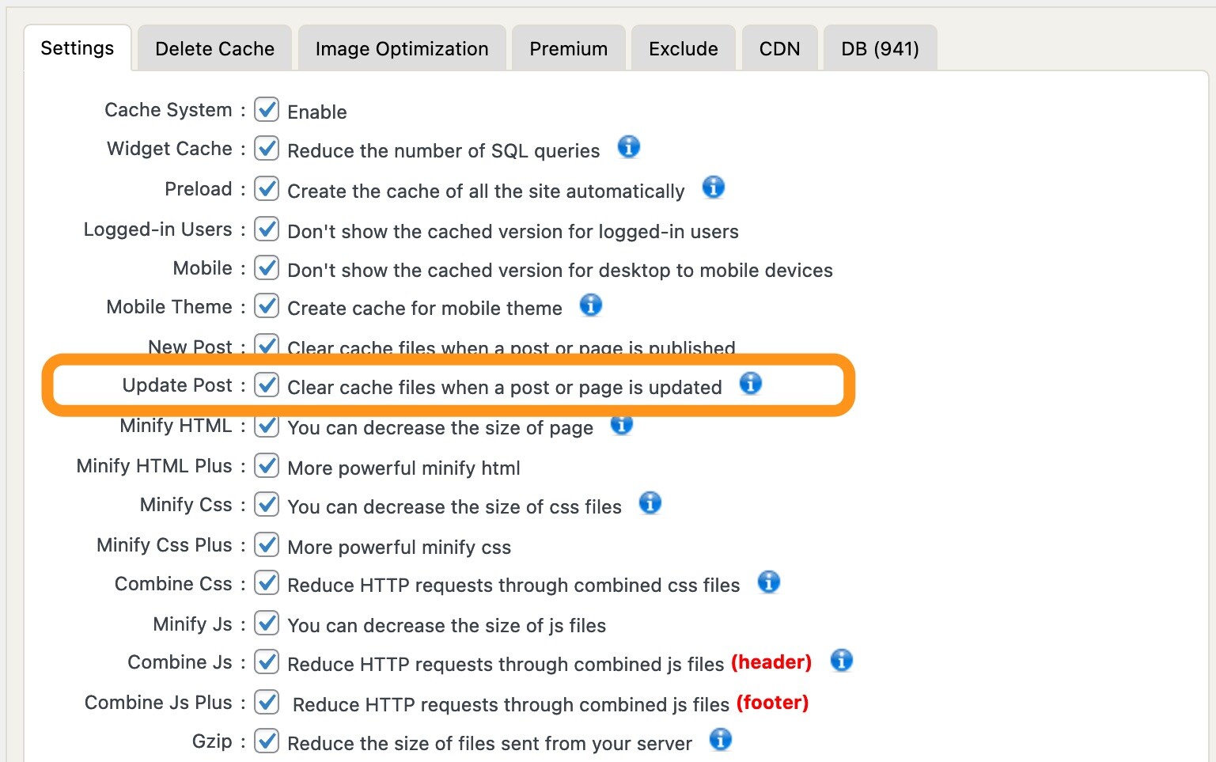Go to the Premium tab
Screen dimensions: 1216x762
pos(568,49)
